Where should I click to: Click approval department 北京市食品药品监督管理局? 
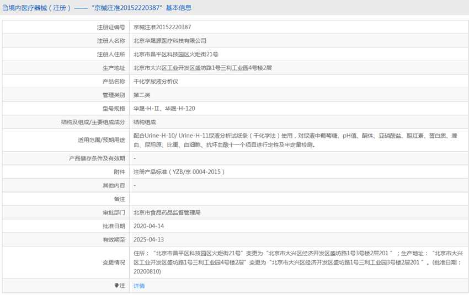pyautogui.click(x=167, y=212)
